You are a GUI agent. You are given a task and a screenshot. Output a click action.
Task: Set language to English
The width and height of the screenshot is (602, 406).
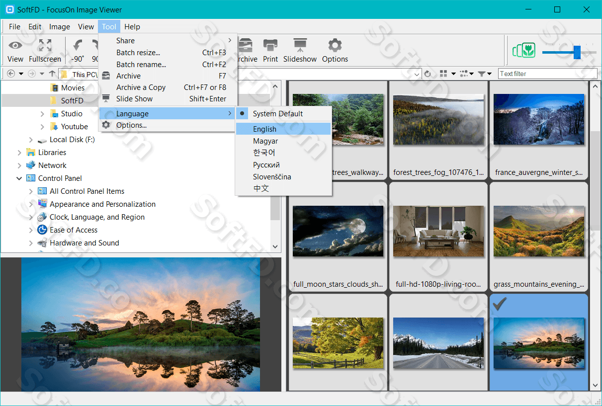click(283, 129)
